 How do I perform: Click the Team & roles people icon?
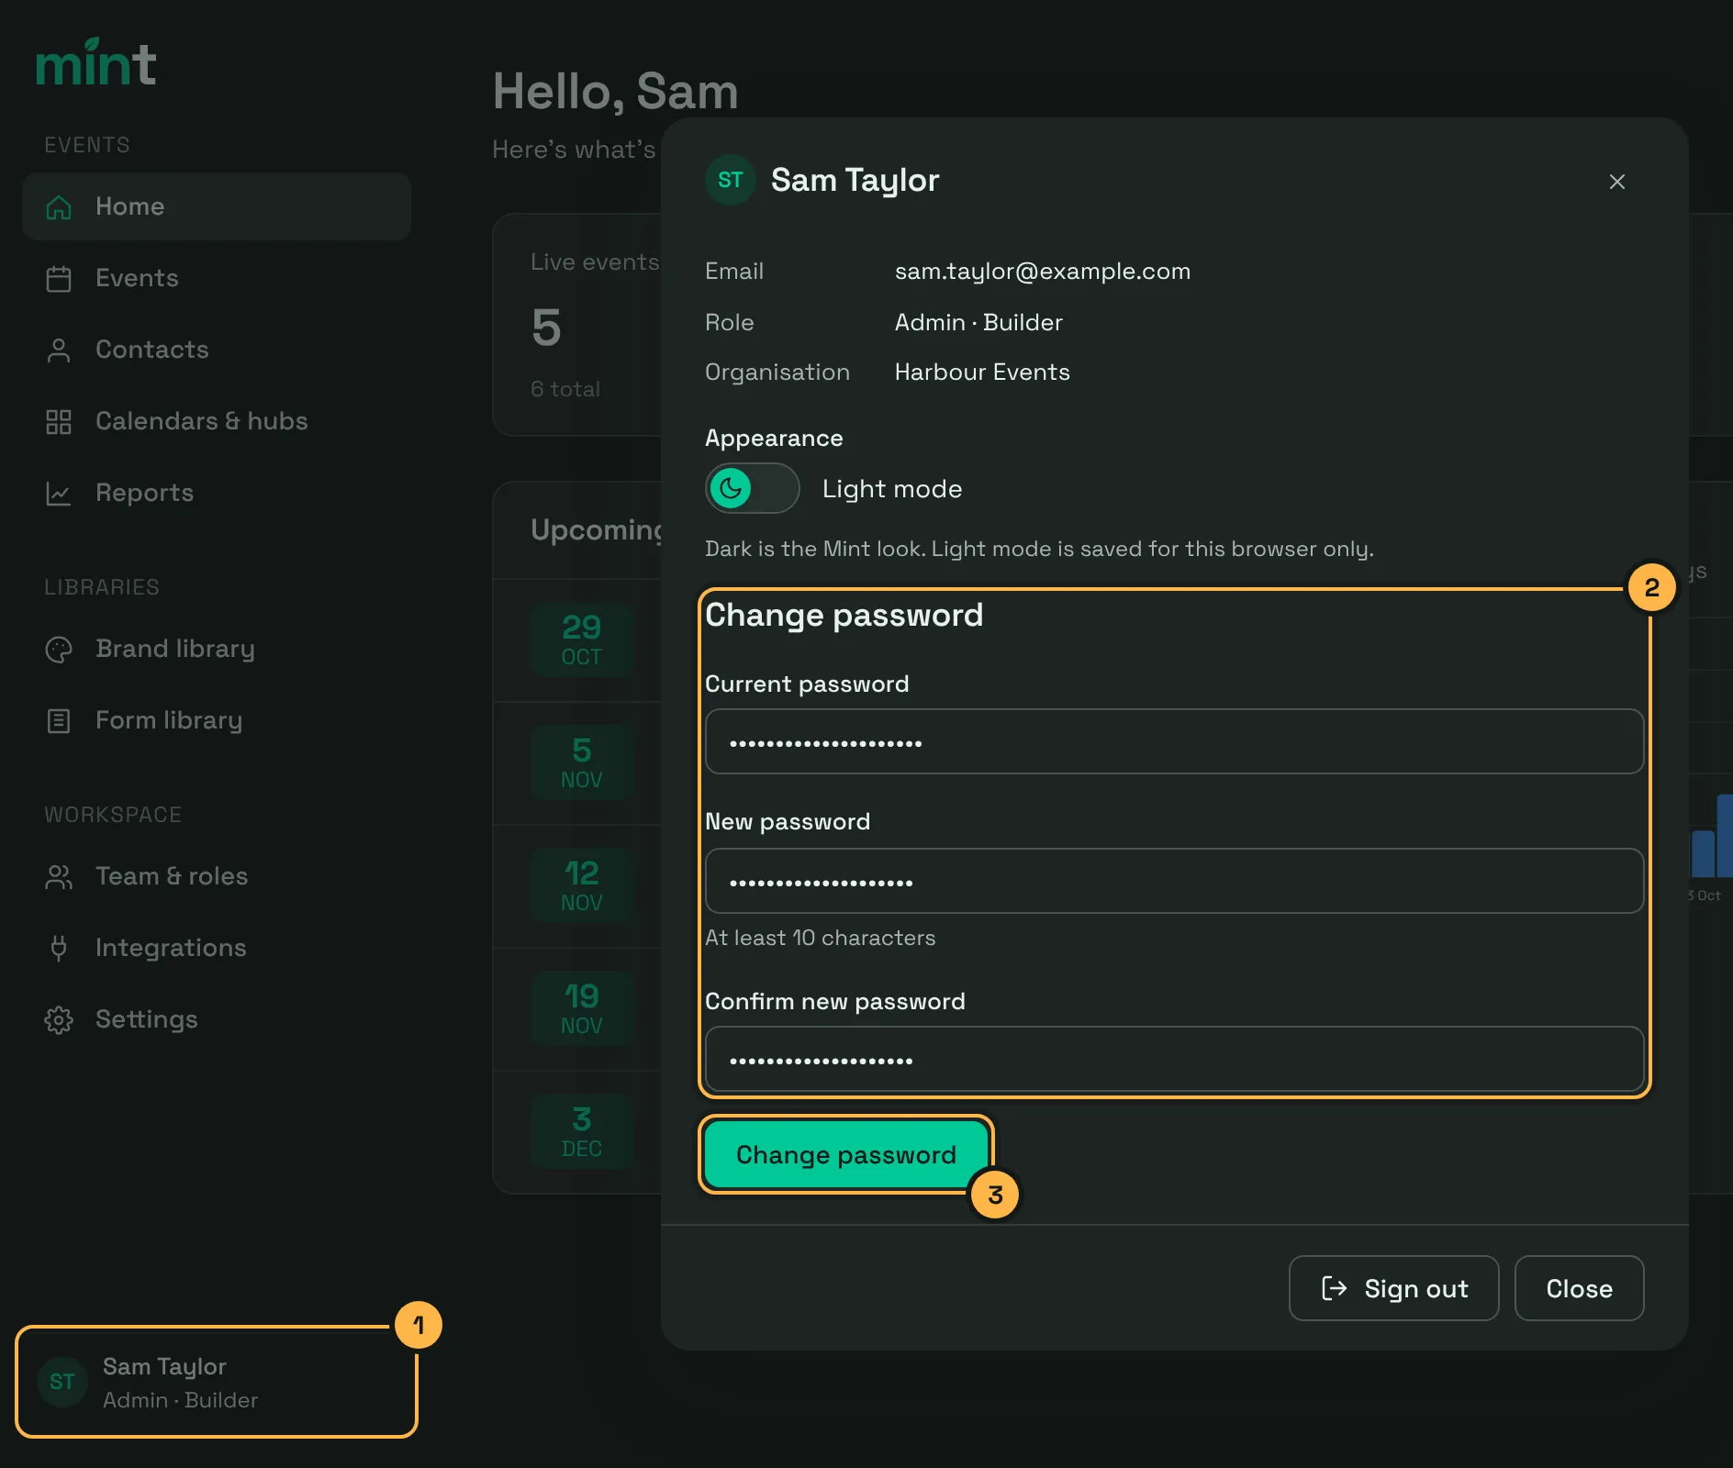pos(59,877)
